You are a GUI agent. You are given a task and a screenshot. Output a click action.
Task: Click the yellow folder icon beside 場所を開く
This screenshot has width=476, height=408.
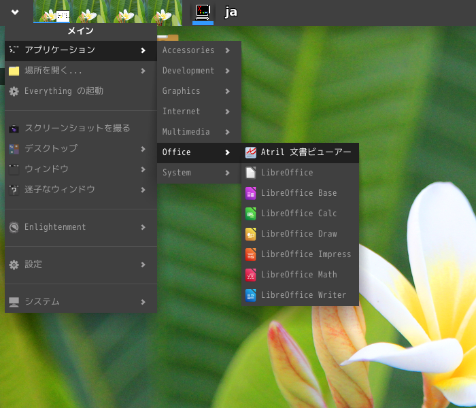pos(14,71)
